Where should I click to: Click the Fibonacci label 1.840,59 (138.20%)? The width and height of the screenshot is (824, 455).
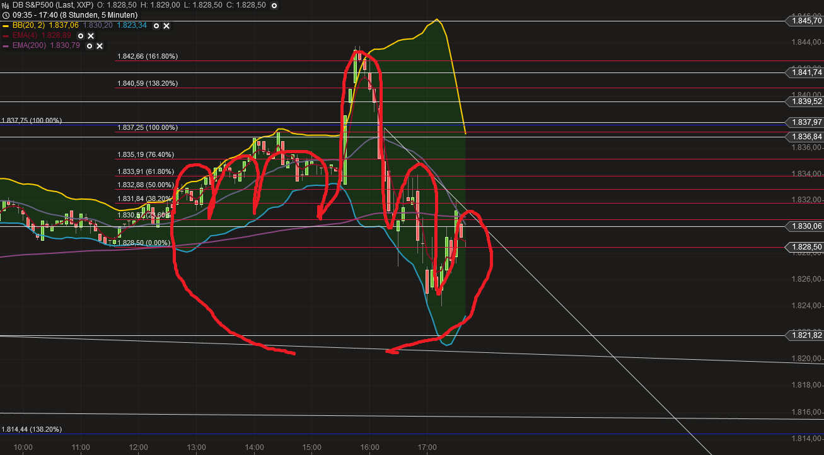pyautogui.click(x=148, y=83)
